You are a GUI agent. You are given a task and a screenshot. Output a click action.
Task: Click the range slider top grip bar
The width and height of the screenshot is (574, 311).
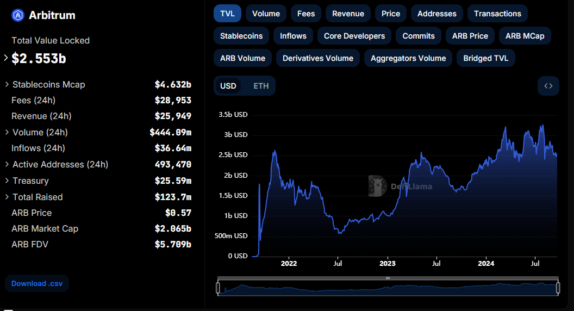388,278
